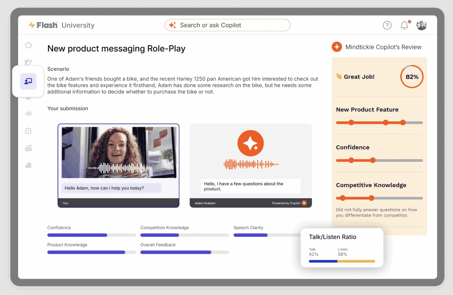Viewport: 453px width, 295px height.
Task: Play your submission video thumbnail
Action: pyautogui.click(x=119, y=152)
